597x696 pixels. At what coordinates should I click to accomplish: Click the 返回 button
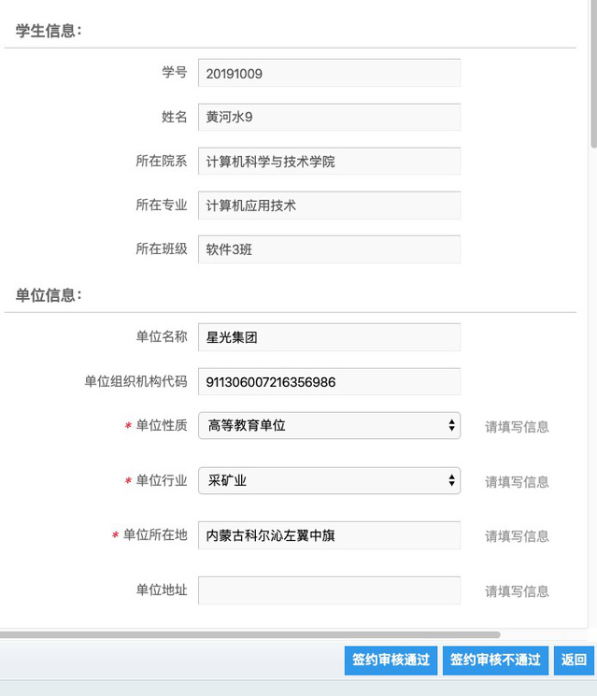[574, 660]
